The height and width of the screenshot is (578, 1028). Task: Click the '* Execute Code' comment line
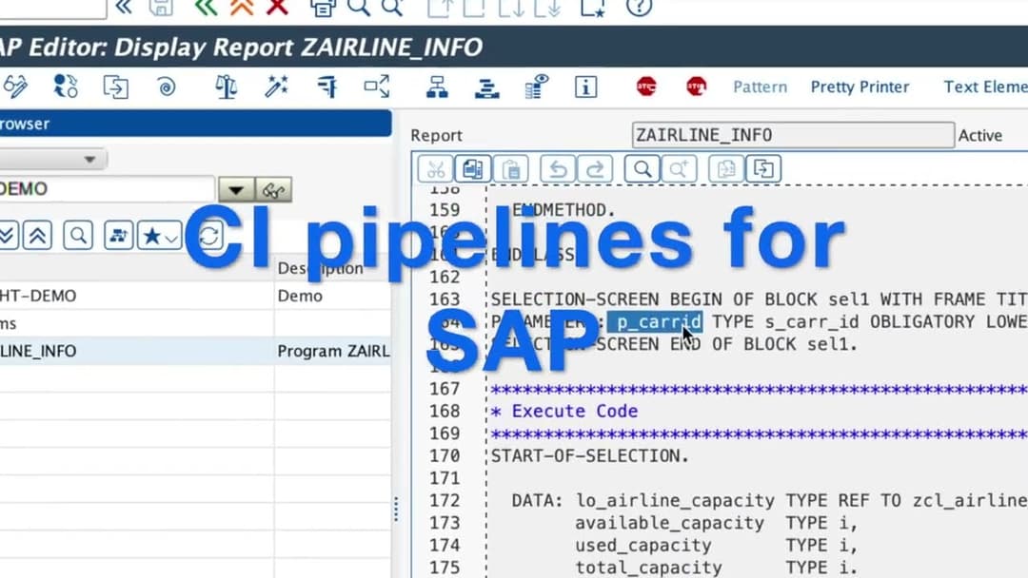click(564, 411)
